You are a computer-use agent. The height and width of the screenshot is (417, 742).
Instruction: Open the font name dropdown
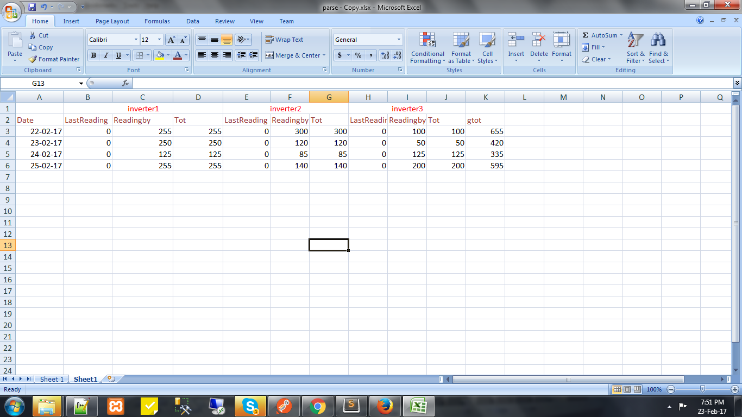(136, 40)
